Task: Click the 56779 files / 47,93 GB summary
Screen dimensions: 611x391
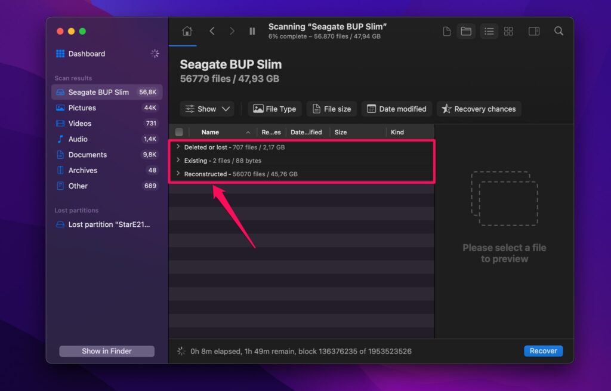Action: [230, 79]
